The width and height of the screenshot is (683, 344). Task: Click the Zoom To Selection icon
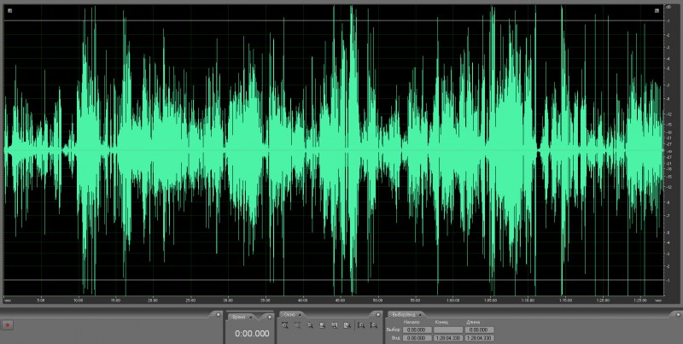[x=323, y=325]
